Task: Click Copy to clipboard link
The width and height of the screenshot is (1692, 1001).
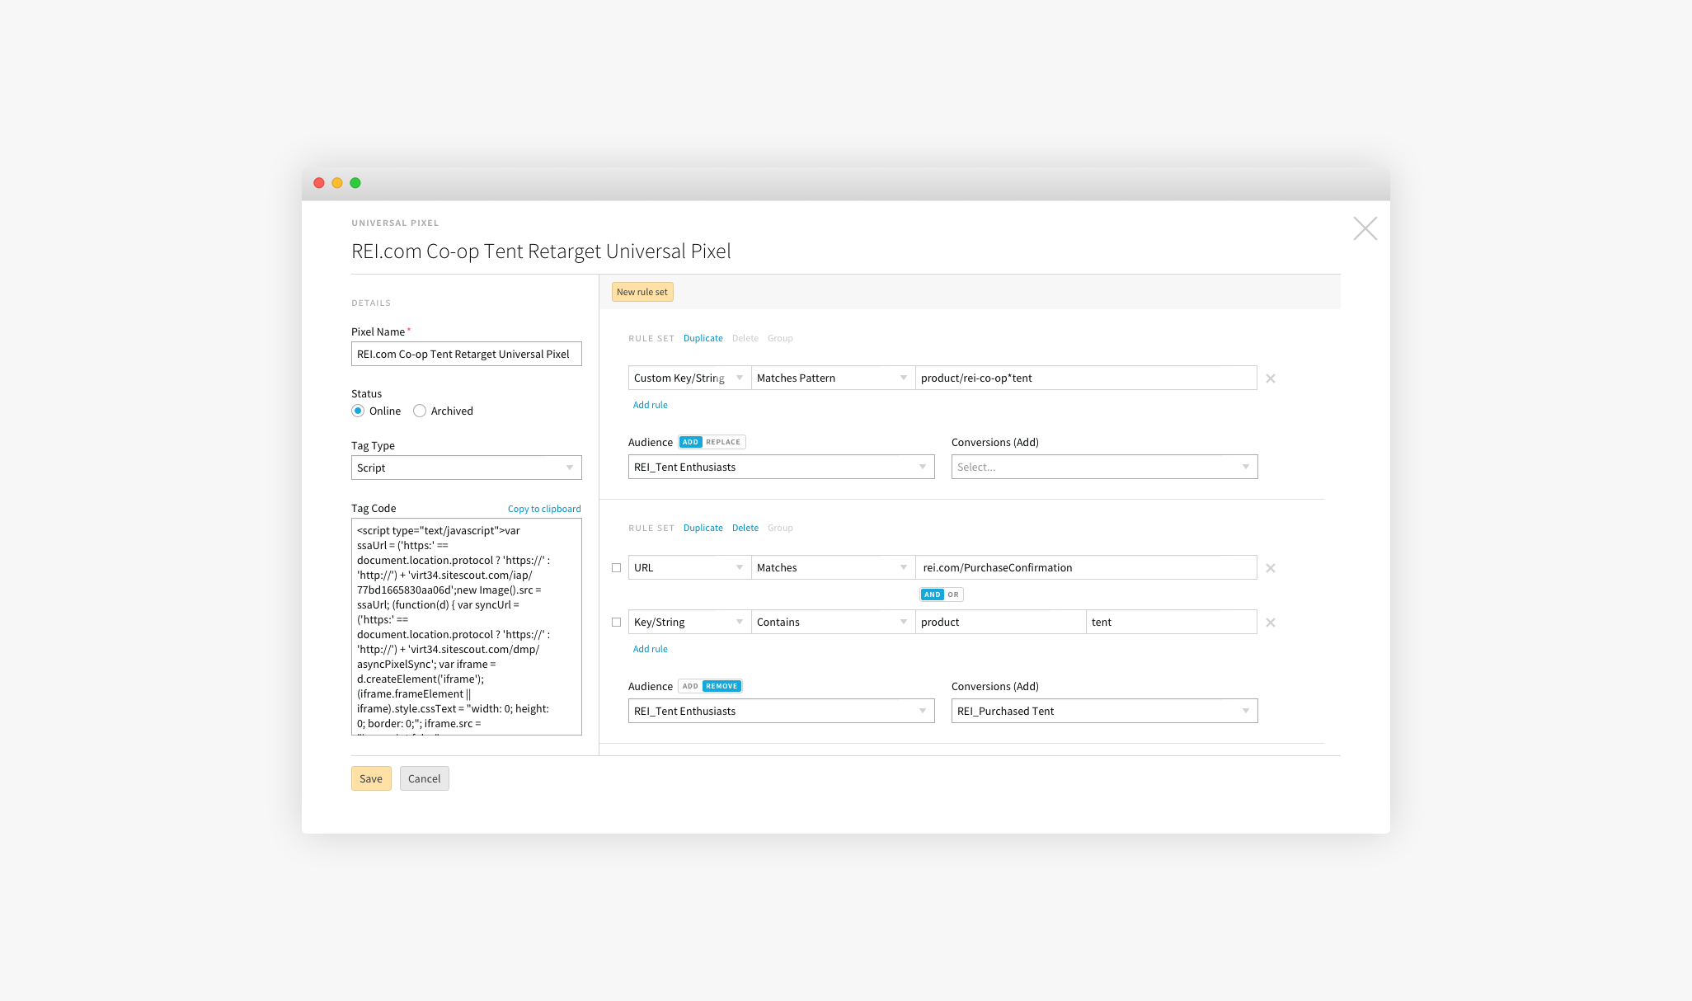Action: click(x=544, y=509)
